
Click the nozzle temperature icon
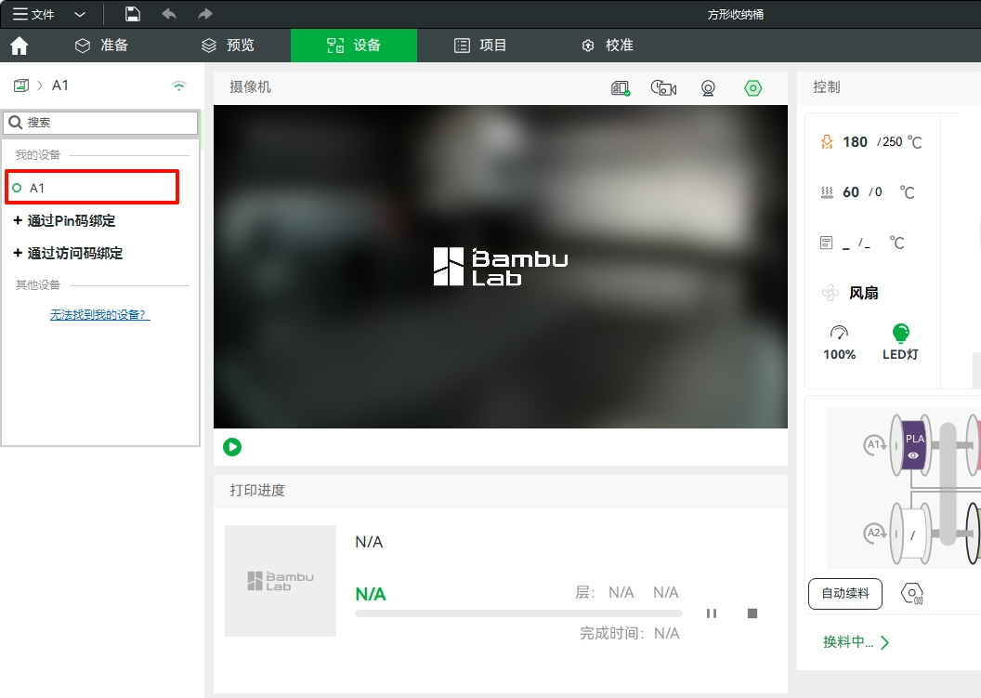tap(827, 142)
